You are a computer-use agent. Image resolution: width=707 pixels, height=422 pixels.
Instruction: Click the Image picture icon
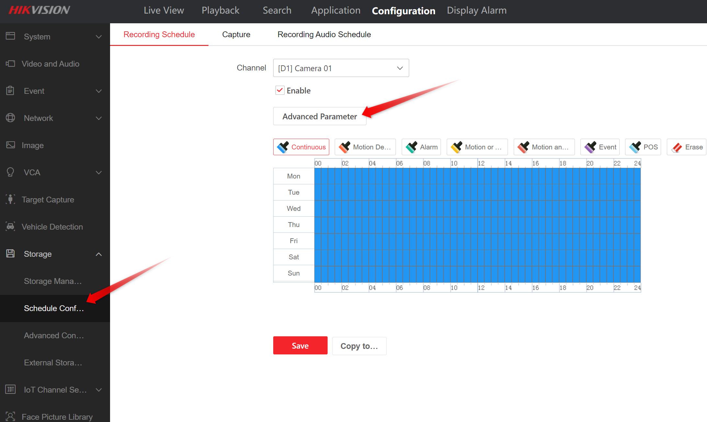click(10, 145)
